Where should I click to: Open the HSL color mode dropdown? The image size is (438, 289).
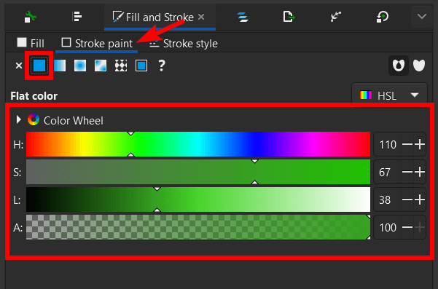coord(390,95)
